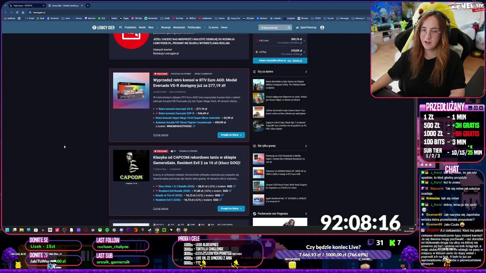Image resolution: width=486 pixels, height=273 pixels.
Task: Reload the page with the browser refresh button
Action: 17,12
